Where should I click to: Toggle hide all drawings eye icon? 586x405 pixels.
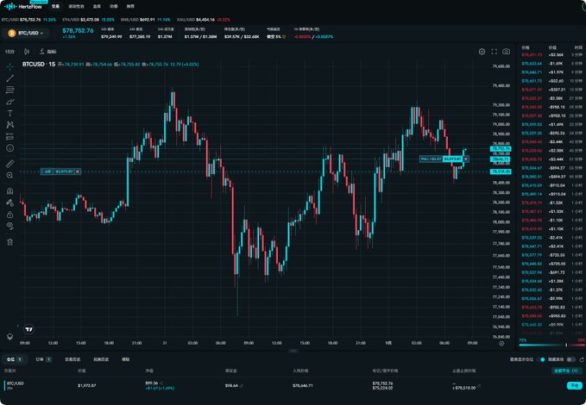(10, 227)
